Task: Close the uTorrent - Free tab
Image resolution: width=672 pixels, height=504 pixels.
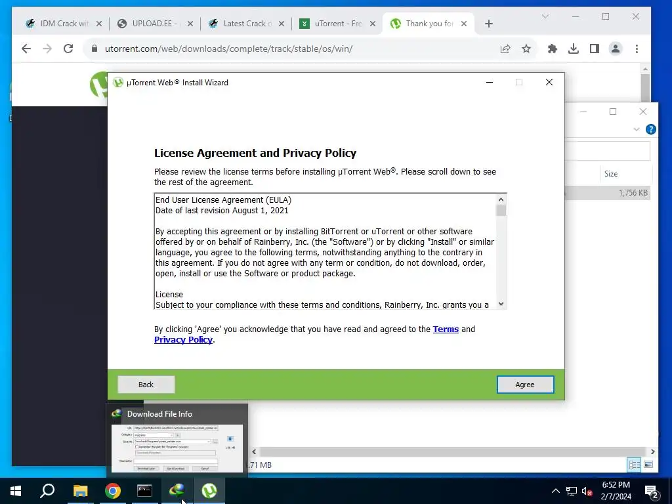Action: tap(373, 24)
